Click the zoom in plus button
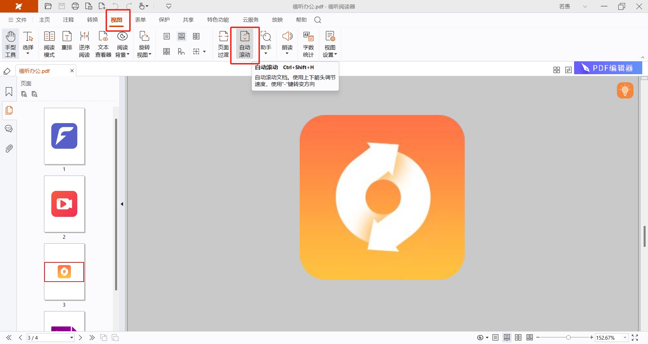 pyautogui.click(x=592, y=338)
